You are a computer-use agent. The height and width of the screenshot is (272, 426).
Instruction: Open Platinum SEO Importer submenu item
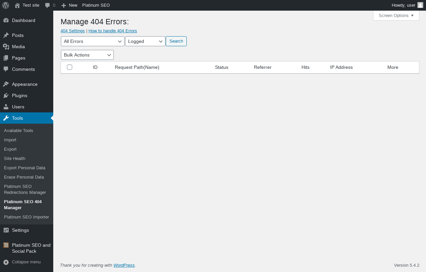26,217
